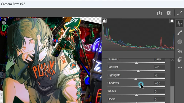Toggle full screen mode arrows icon

(x=180, y=13)
